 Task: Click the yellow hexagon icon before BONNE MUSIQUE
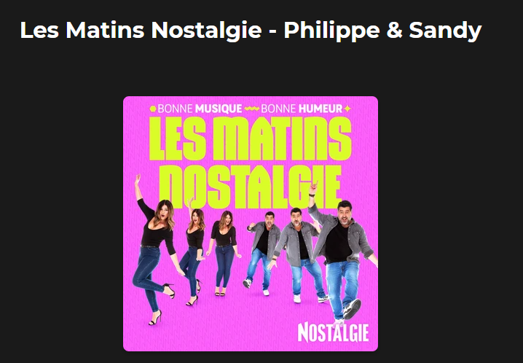[153, 109]
